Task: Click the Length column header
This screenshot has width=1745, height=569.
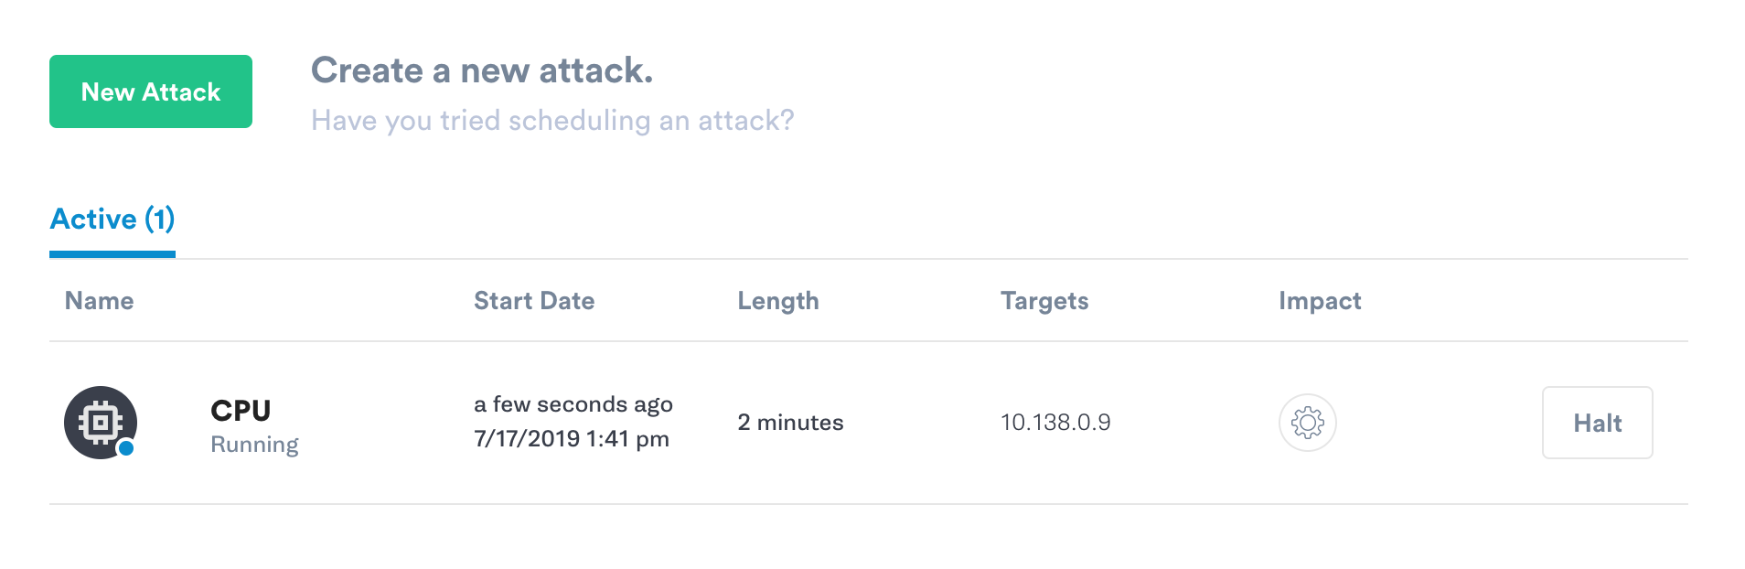Action: [778, 300]
